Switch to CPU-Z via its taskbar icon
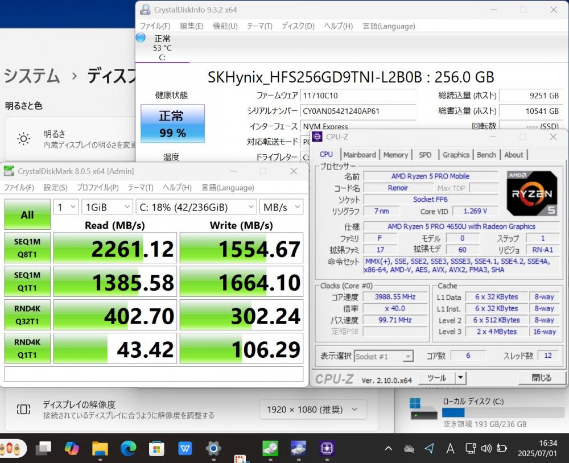 [x=327, y=448]
